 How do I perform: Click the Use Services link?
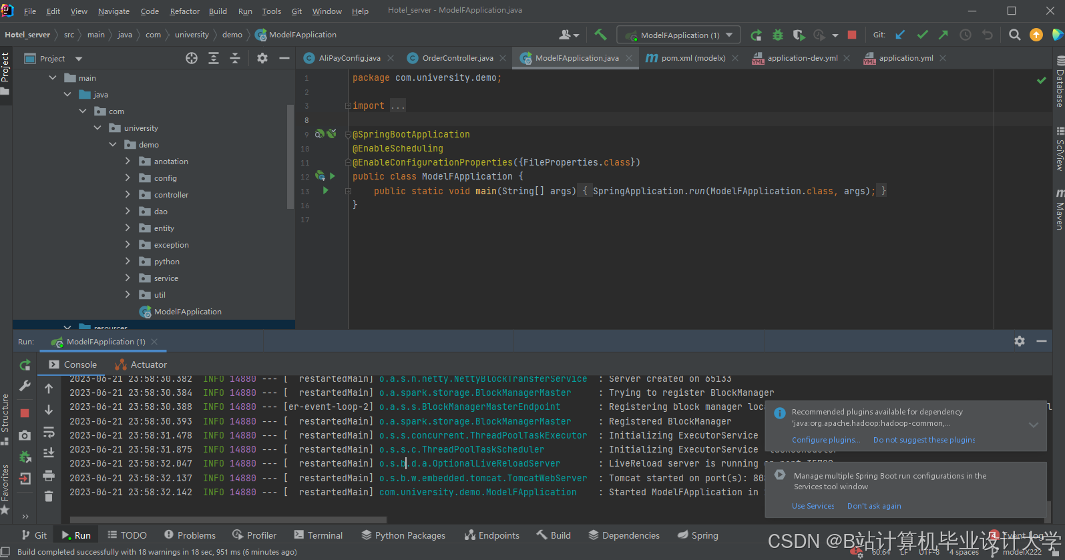pos(813,506)
